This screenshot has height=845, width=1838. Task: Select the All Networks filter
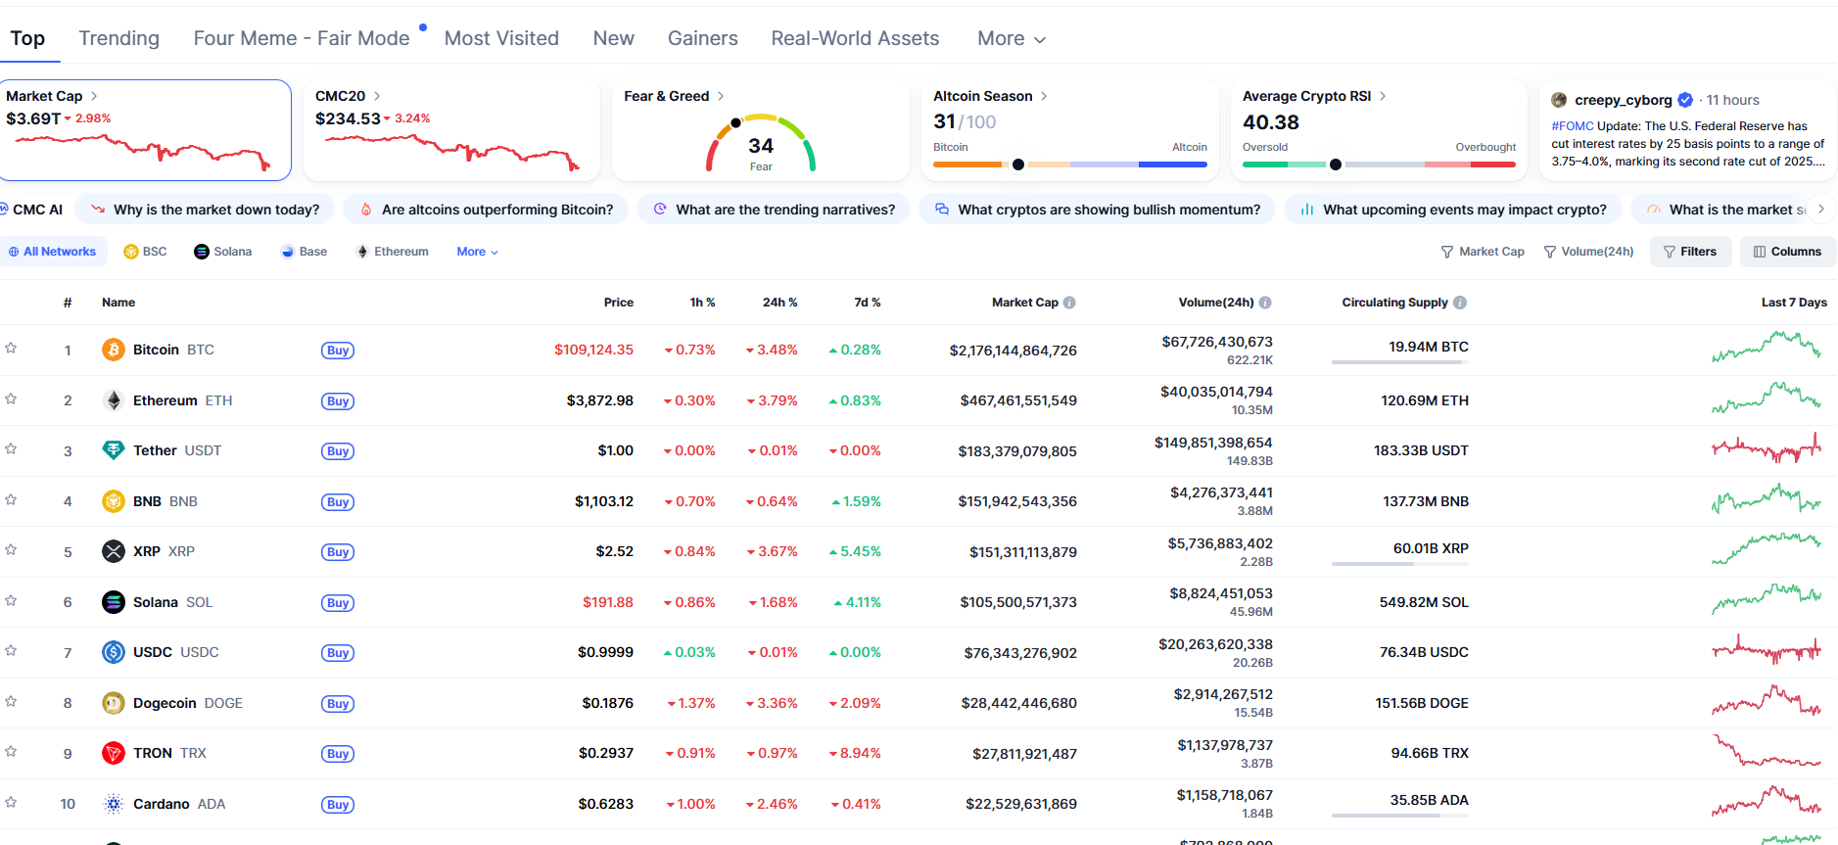[x=53, y=252]
